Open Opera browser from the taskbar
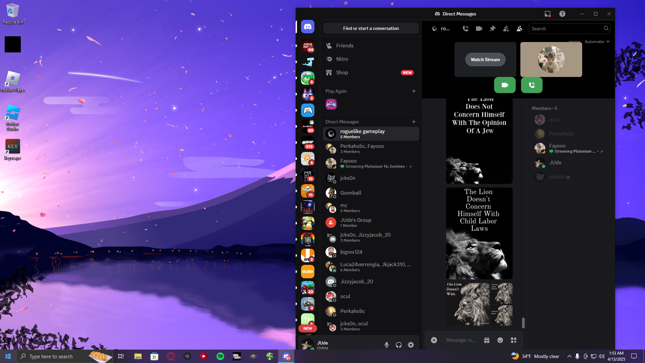The width and height of the screenshot is (645, 363). click(x=171, y=356)
